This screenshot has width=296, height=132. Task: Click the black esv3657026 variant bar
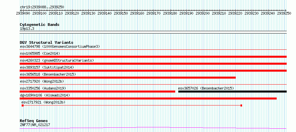[232, 92]
